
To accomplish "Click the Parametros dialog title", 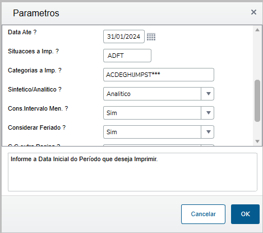I will [36, 13].
